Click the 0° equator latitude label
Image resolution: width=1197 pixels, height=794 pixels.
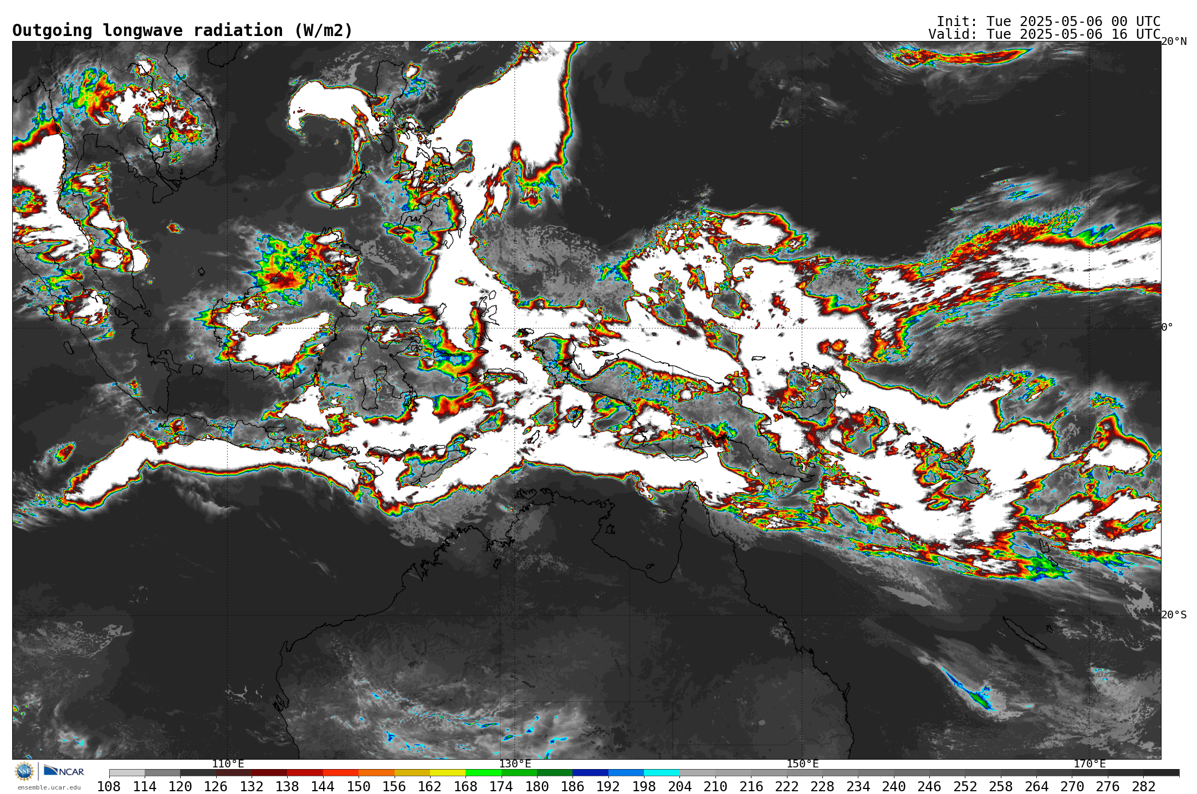(1167, 327)
